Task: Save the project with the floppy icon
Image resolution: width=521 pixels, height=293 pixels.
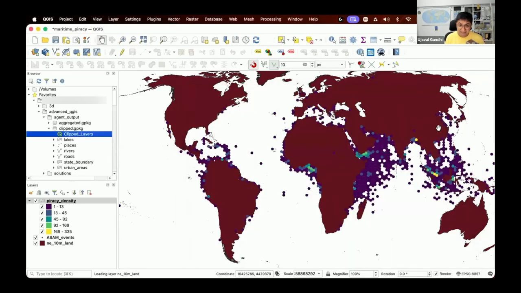Action: (55, 40)
